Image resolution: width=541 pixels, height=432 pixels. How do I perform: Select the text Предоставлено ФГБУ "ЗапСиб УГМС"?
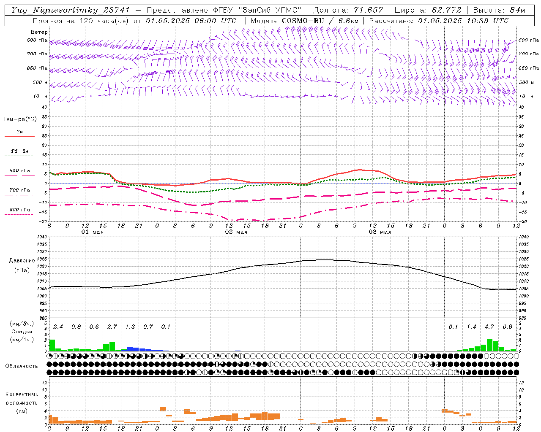(x=224, y=10)
